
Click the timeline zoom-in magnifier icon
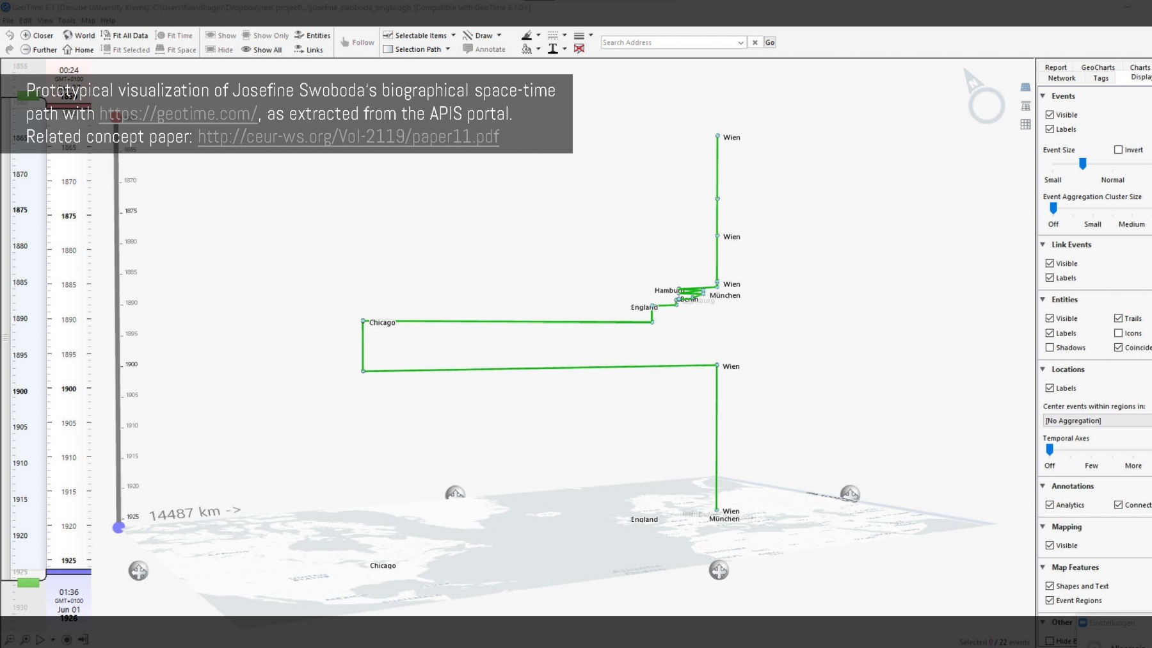click(25, 639)
